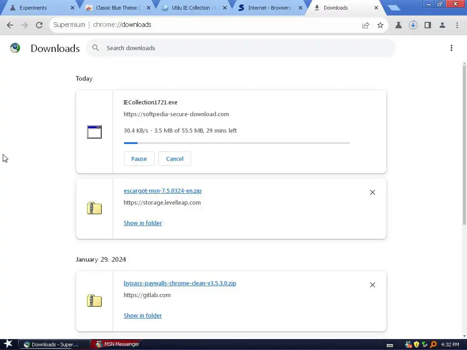Open the yellow security shield tray icon
This screenshot has height=350, width=467.
tap(416, 345)
